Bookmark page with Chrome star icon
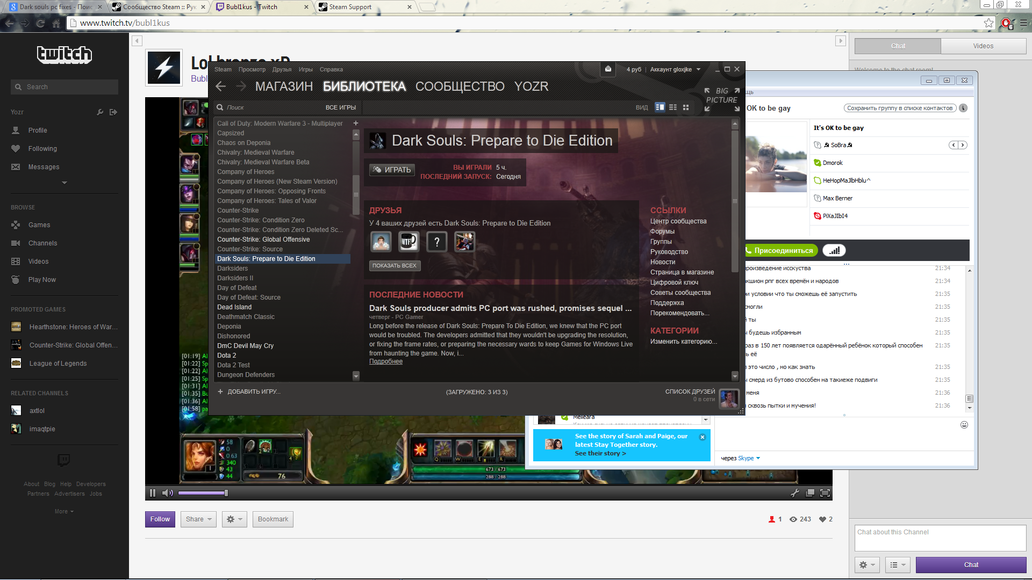 (988, 23)
